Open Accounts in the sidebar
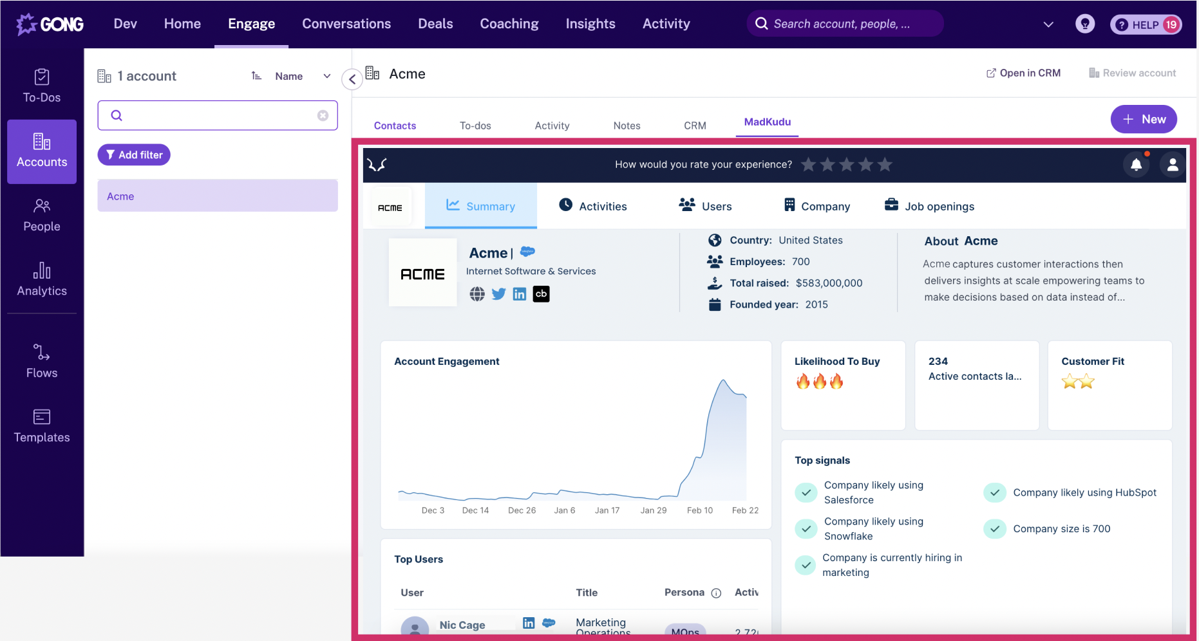Viewport: 1199px width, 641px height. pyautogui.click(x=42, y=151)
